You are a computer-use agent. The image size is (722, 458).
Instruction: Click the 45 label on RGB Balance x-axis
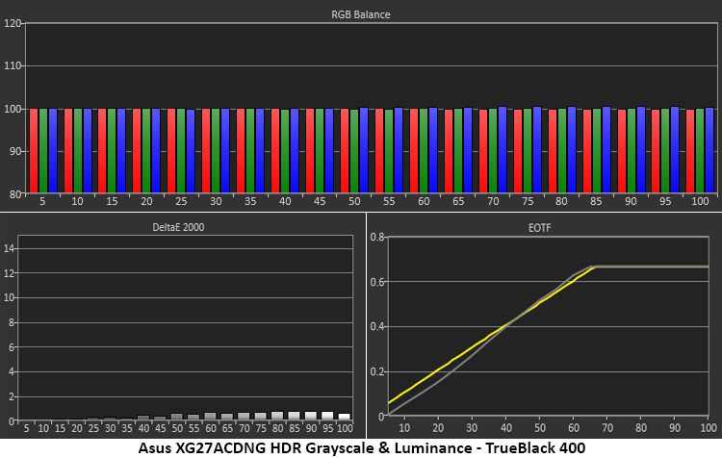click(320, 201)
